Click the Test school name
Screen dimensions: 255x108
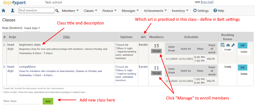coord(53,3)
